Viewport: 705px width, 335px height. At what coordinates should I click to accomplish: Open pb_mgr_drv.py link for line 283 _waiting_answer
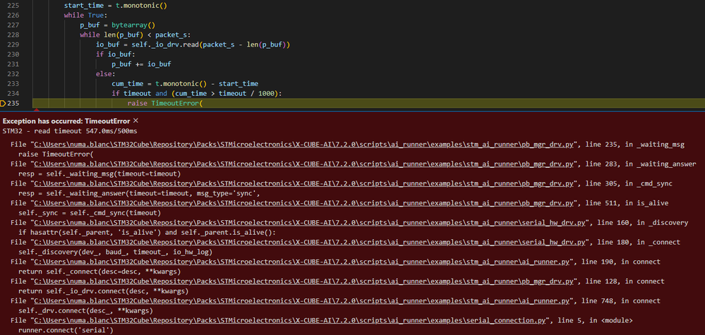[x=306, y=164]
